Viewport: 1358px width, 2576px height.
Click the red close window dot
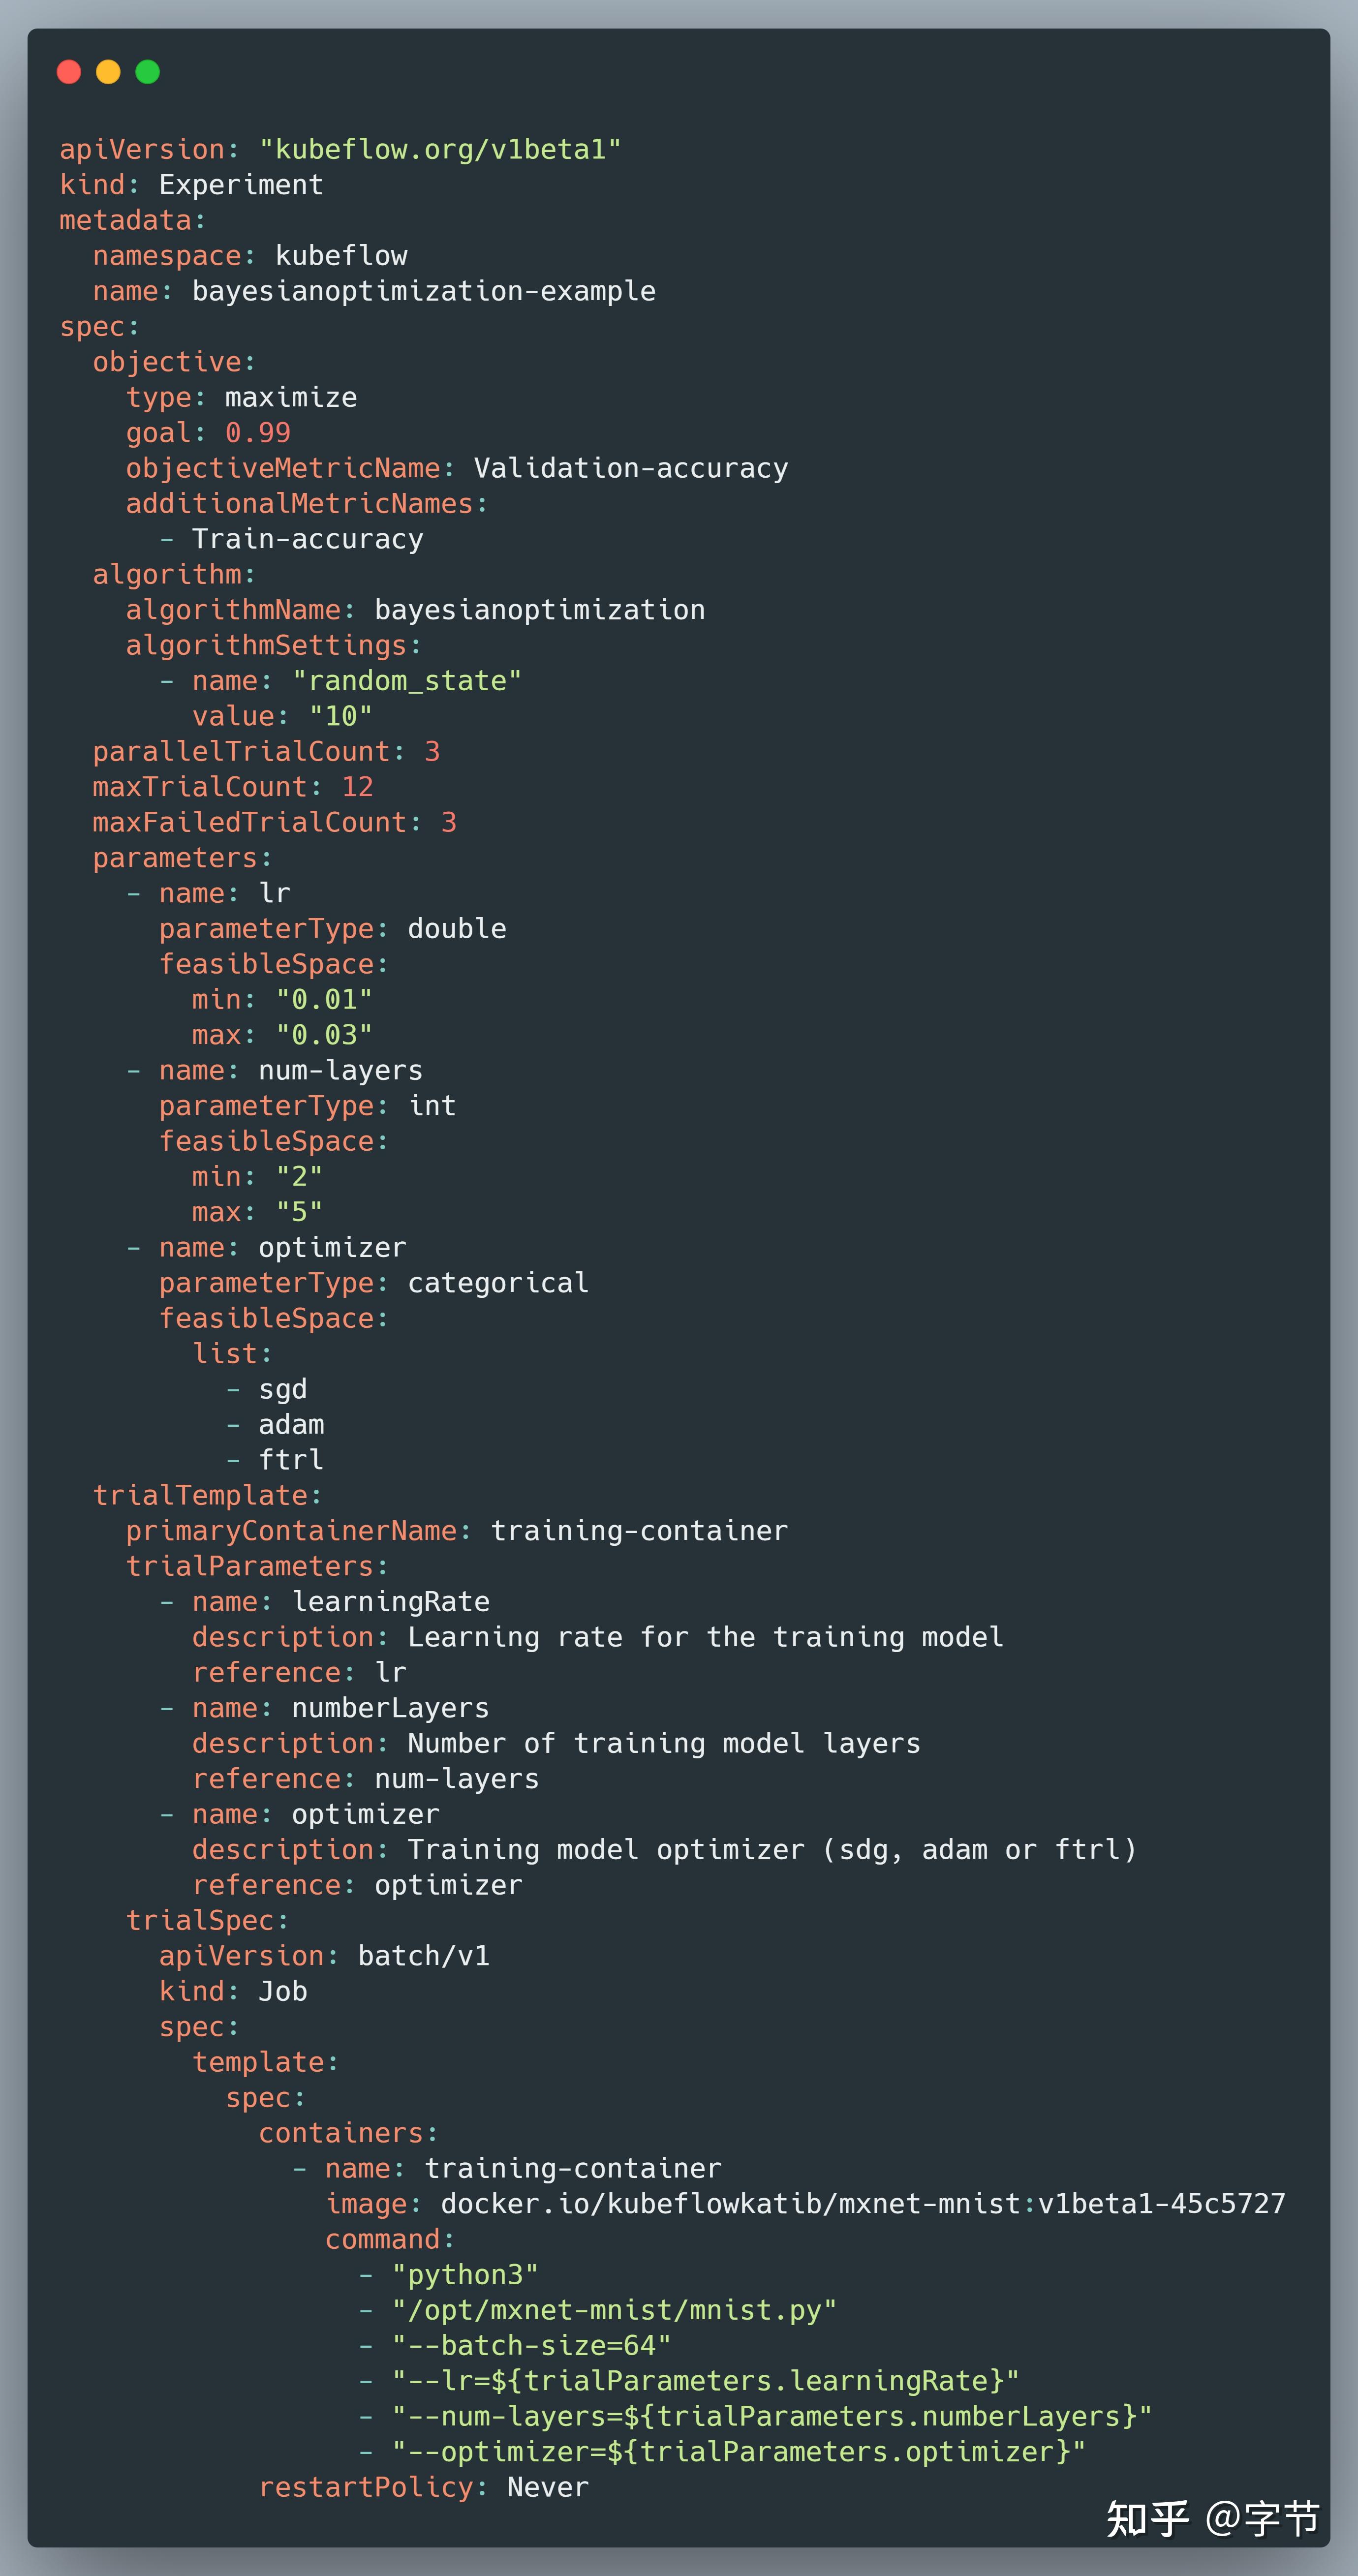click(x=69, y=72)
